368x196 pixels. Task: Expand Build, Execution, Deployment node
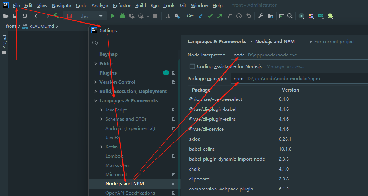[95, 91]
